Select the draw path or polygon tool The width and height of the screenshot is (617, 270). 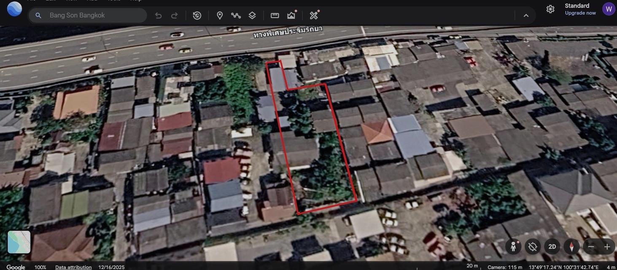coord(236,16)
